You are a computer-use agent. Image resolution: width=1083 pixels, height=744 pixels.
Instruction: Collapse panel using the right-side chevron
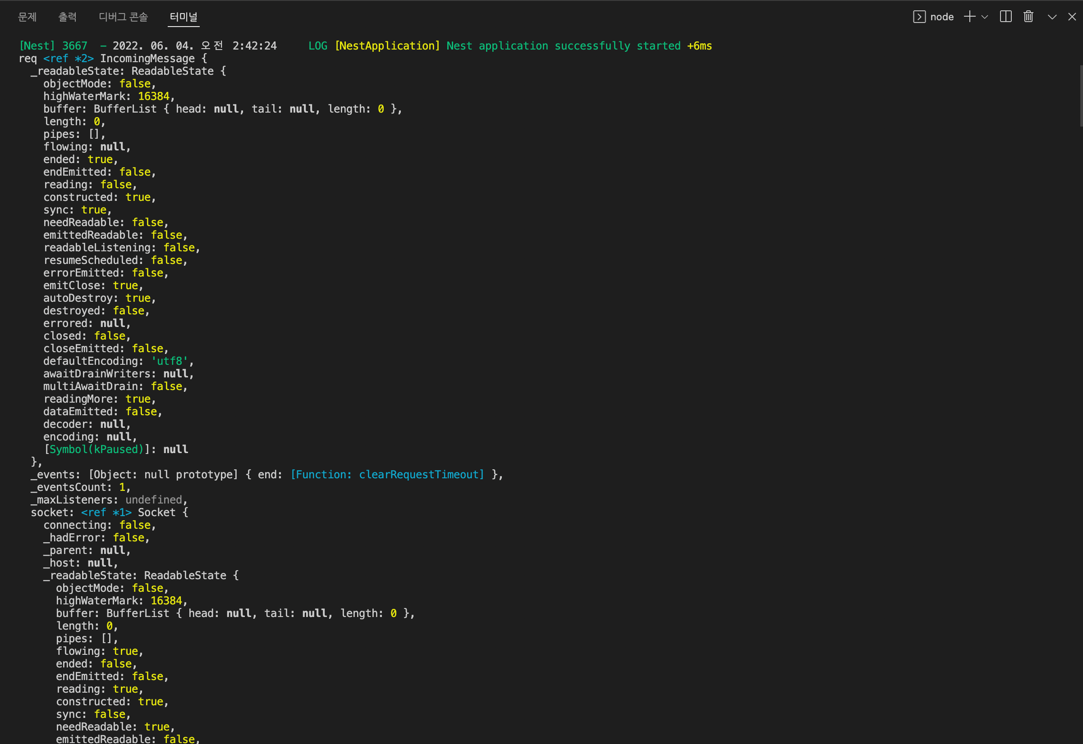(x=1052, y=17)
